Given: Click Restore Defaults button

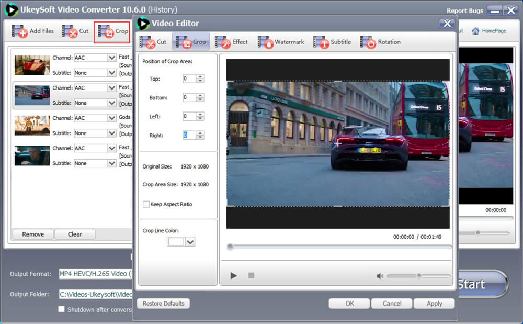Looking at the screenshot, I should (x=163, y=304).
